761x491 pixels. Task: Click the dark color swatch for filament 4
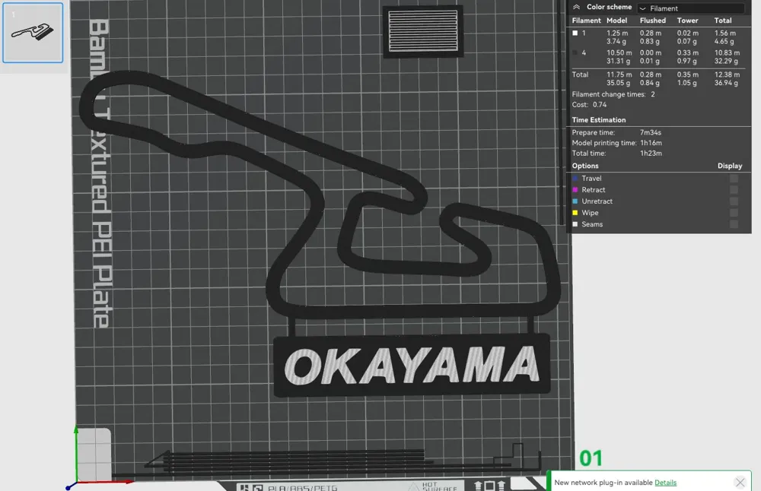575,53
